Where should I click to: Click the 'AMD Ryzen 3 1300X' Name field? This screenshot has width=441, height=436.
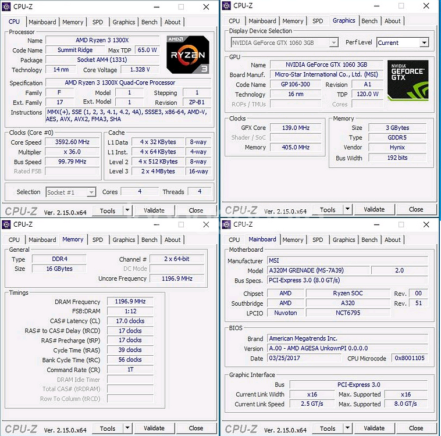click(102, 40)
